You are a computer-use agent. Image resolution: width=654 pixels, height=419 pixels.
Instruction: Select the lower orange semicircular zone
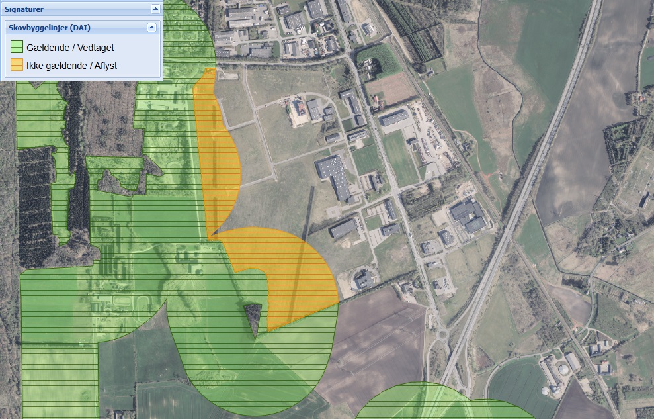(x=298, y=271)
